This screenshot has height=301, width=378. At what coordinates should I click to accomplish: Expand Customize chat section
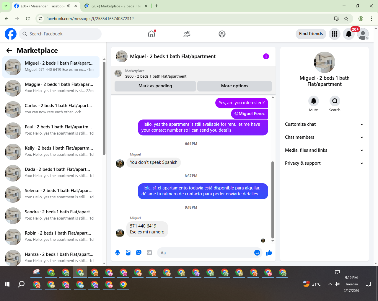click(x=324, y=124)
